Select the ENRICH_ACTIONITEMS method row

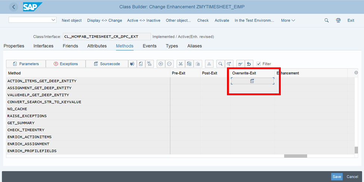[x=88, y=137]
